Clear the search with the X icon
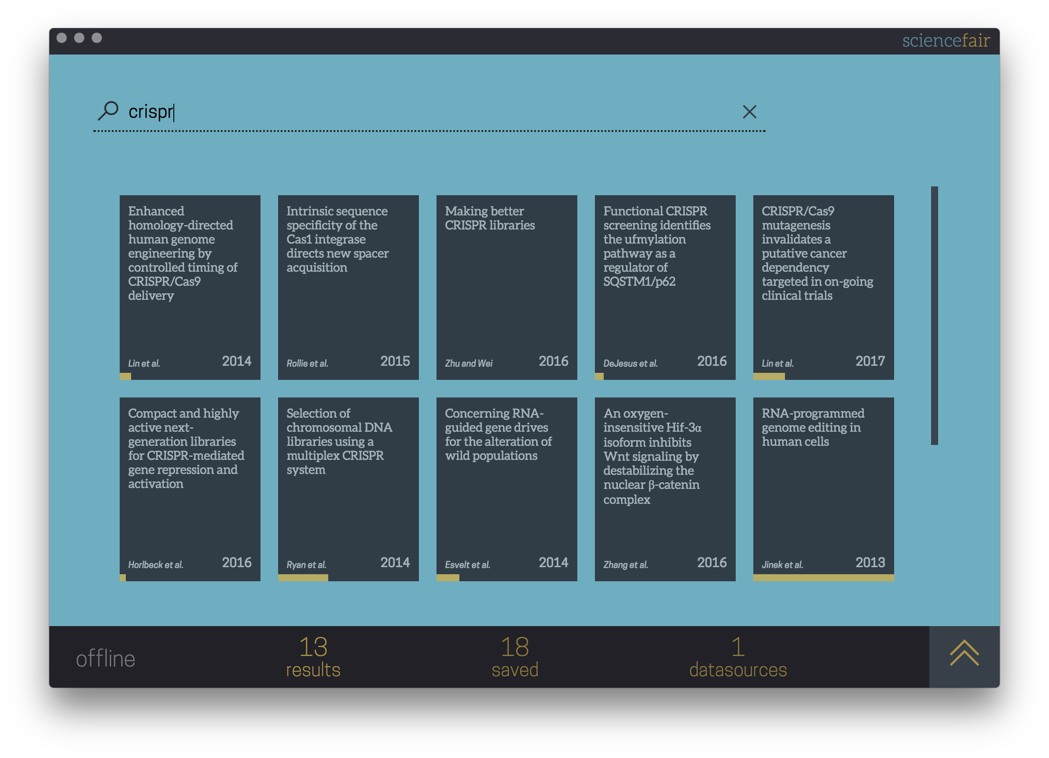 point(749,112)
